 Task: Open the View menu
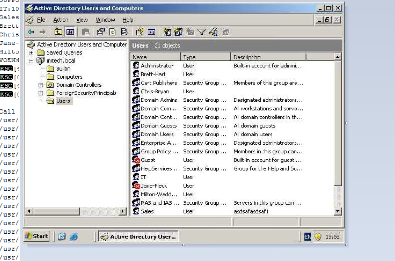pos(82,20)
